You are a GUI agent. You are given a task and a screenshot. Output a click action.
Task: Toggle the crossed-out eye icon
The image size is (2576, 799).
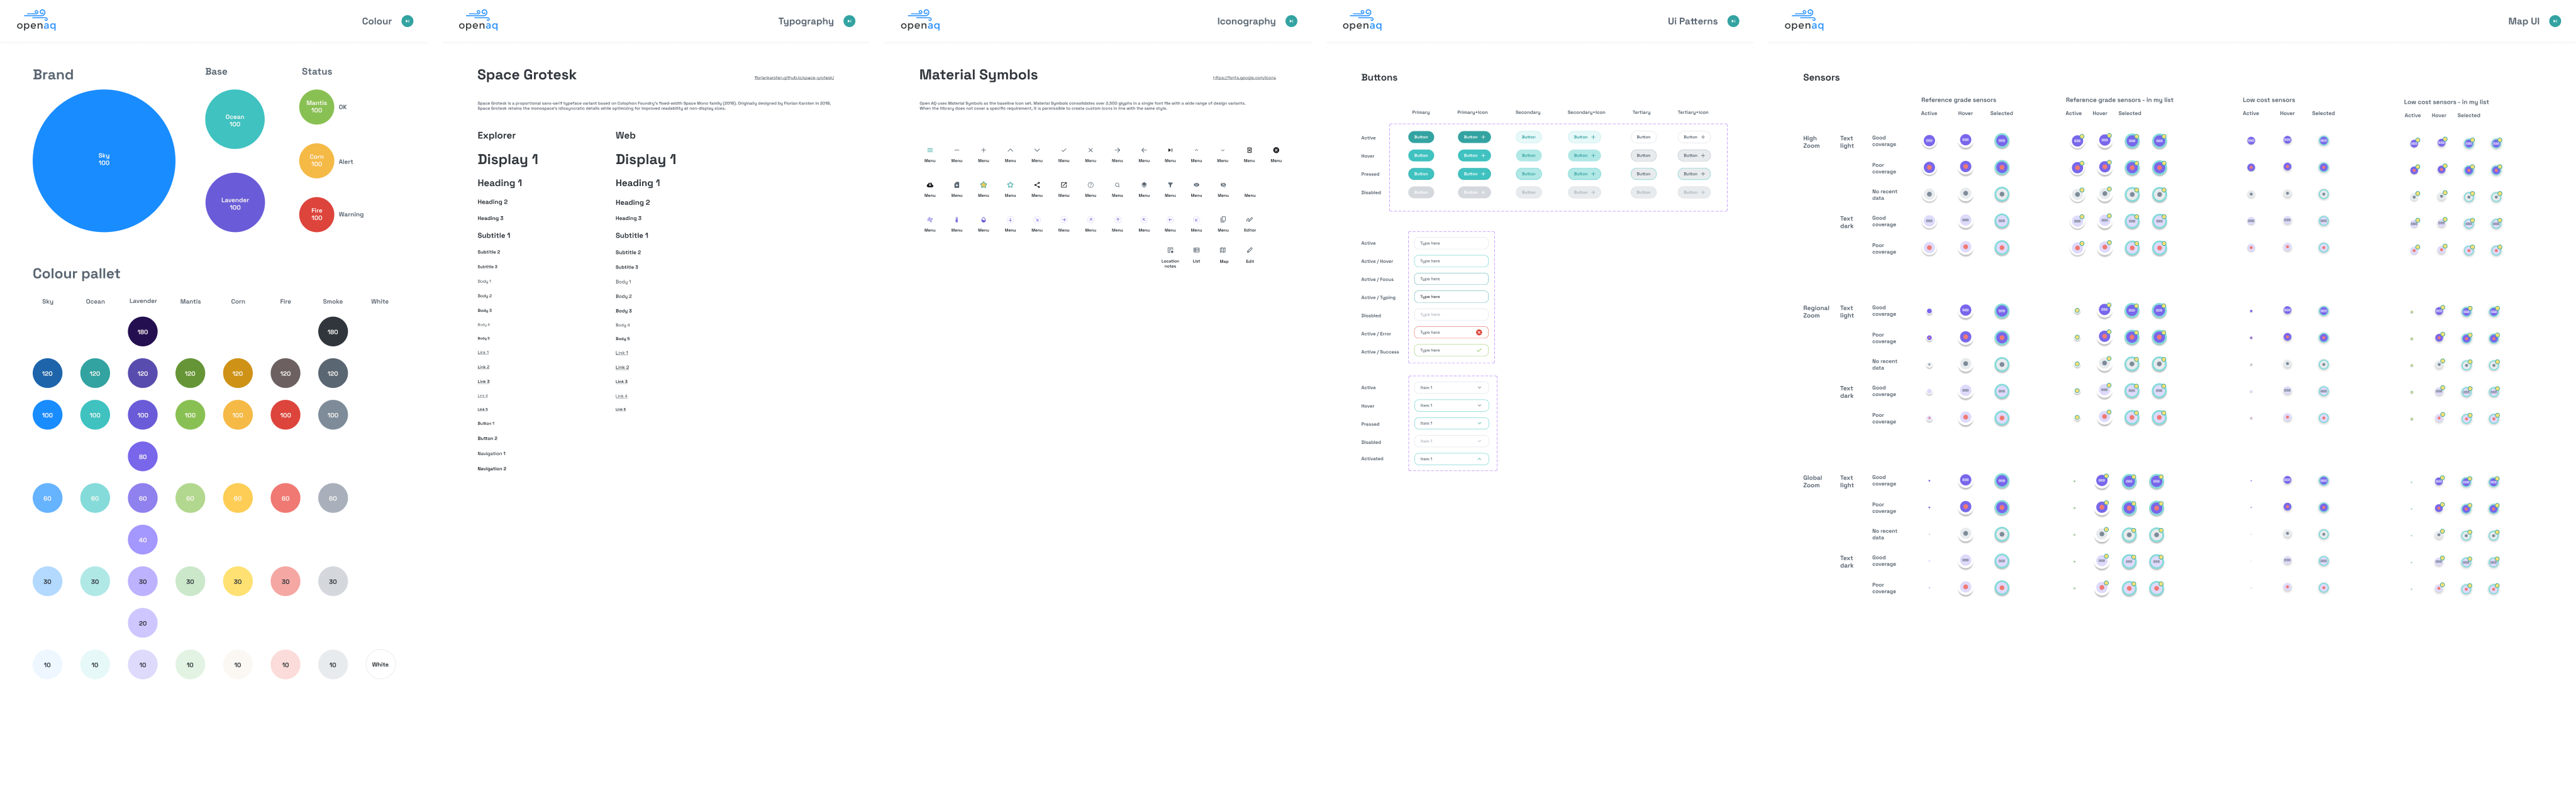click(x=1223, y=185)
